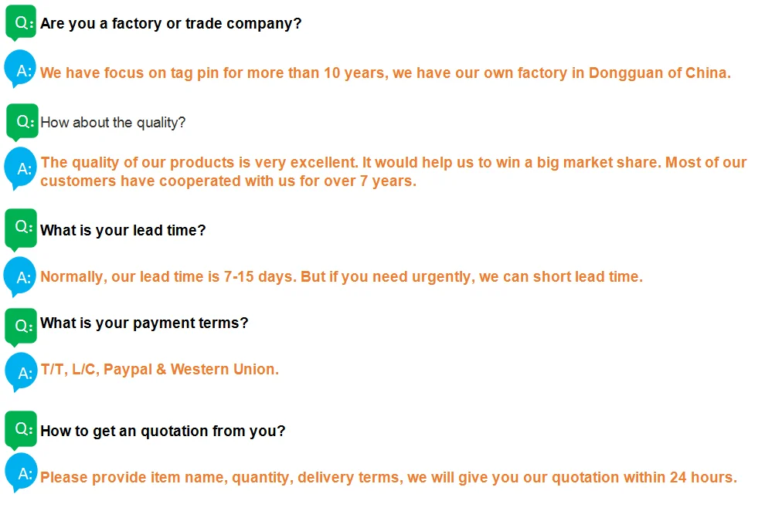765x511 pixels.
Task: Select the "What is your lead time?" question
Action: (123, 230)
